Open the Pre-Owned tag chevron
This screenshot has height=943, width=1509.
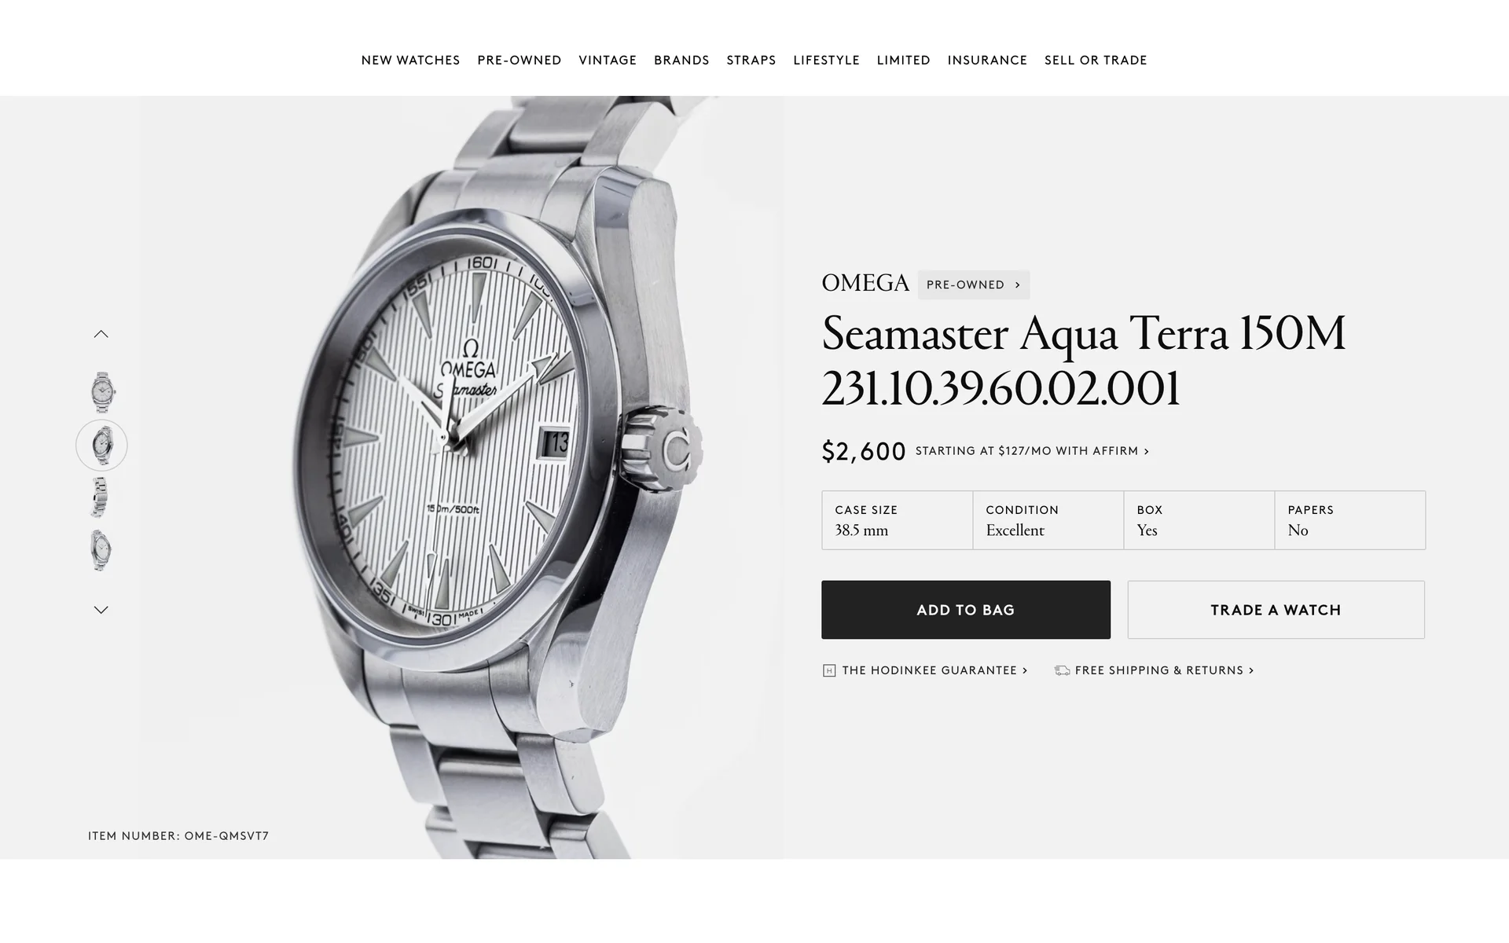[x=1017, y=285]
